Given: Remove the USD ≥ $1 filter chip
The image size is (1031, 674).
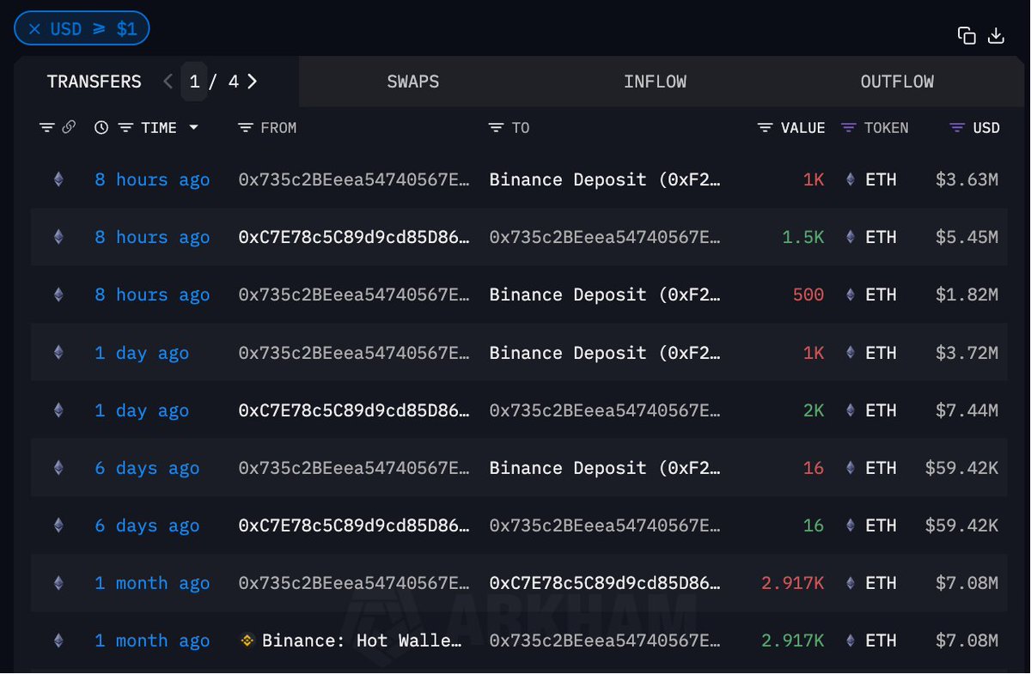Looking at the screenshot, I should 34,29.
